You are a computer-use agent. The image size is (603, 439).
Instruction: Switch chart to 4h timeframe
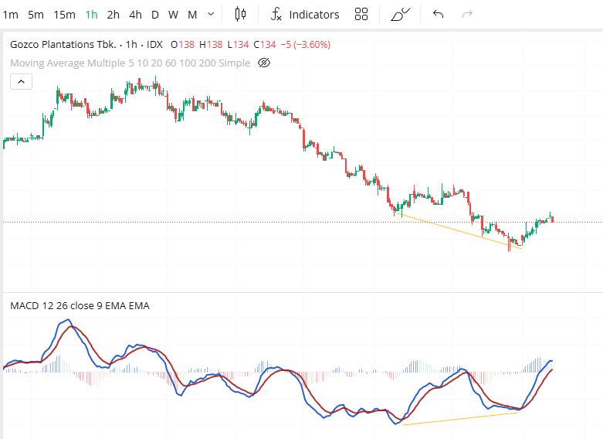pos(135,15)
